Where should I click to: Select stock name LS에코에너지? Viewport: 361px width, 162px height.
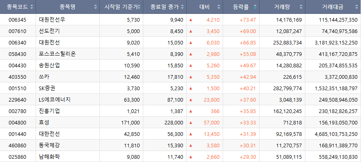pyautogui.click(x=55, y=100)
